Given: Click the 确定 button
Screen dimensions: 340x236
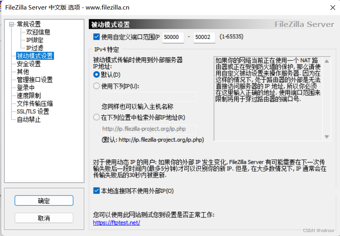Looking at the screenshot, I should coord(44,201).
